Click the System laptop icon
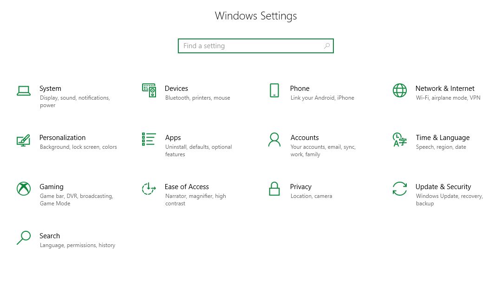This screenshot has height=305, width=501. coord(24,90)
